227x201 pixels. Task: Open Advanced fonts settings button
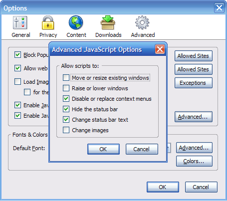(x=194, y=148)
